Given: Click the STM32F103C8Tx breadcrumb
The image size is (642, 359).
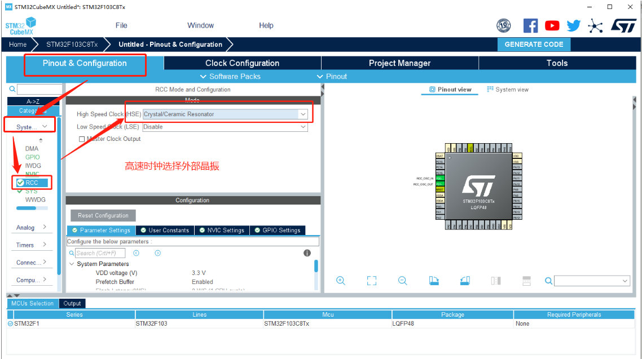Looking at the screenshot, I should [x=72, y=45].
